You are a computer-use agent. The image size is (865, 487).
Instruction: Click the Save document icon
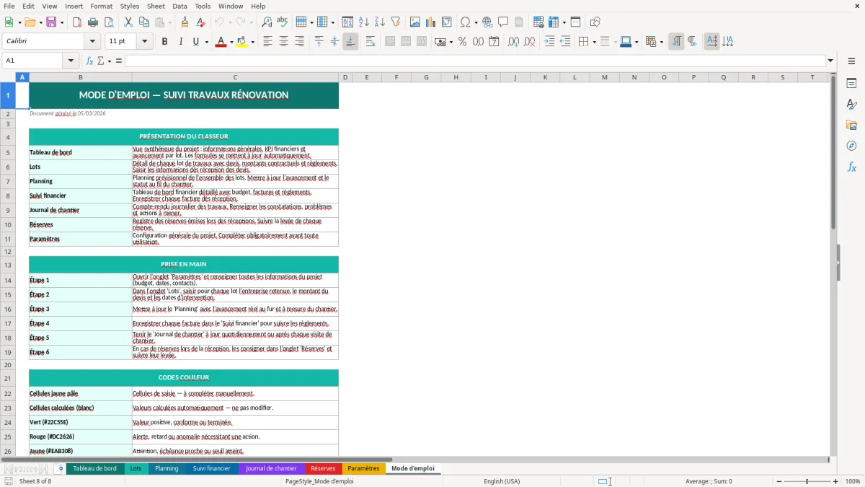click(53, 22)
